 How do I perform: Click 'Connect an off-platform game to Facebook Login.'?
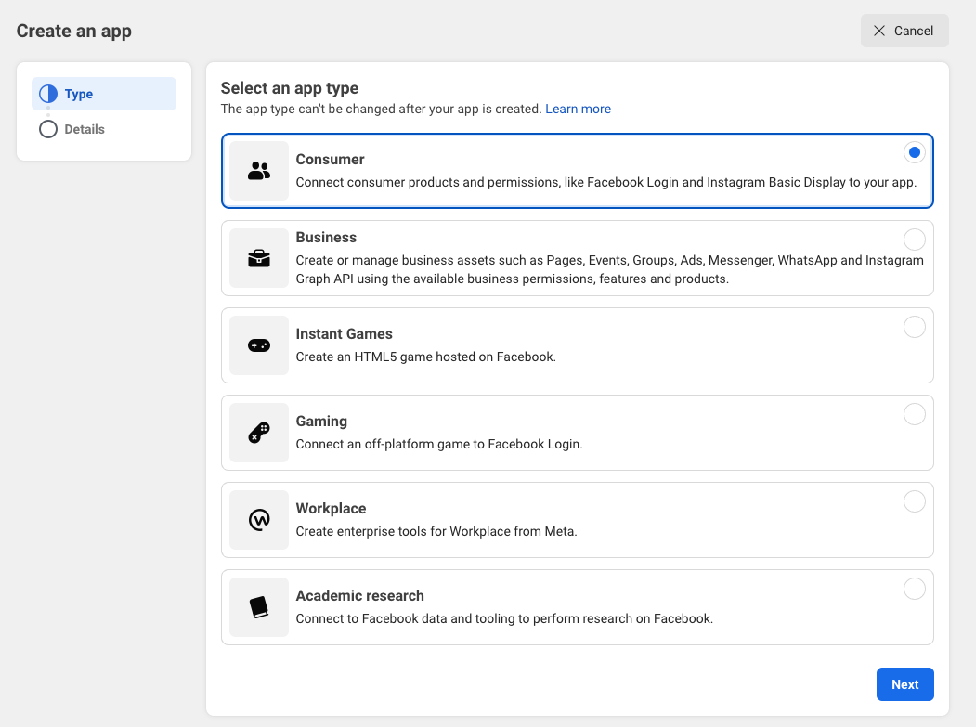(x=439, y=444)
